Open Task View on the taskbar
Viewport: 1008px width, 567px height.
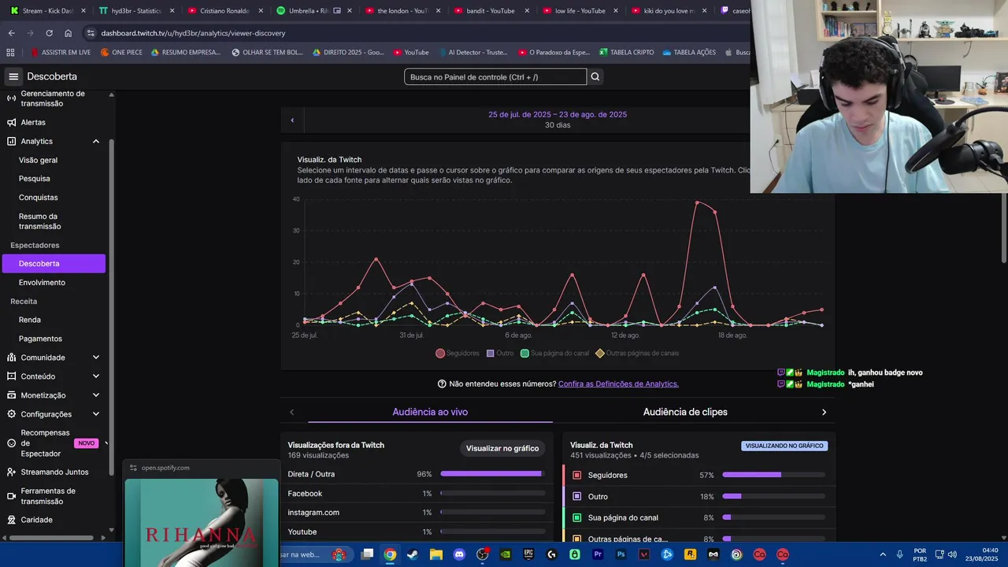[x=367, y=554]
